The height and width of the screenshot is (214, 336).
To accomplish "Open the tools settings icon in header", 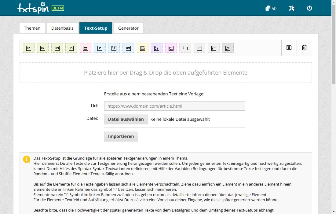I will (292, 8).
